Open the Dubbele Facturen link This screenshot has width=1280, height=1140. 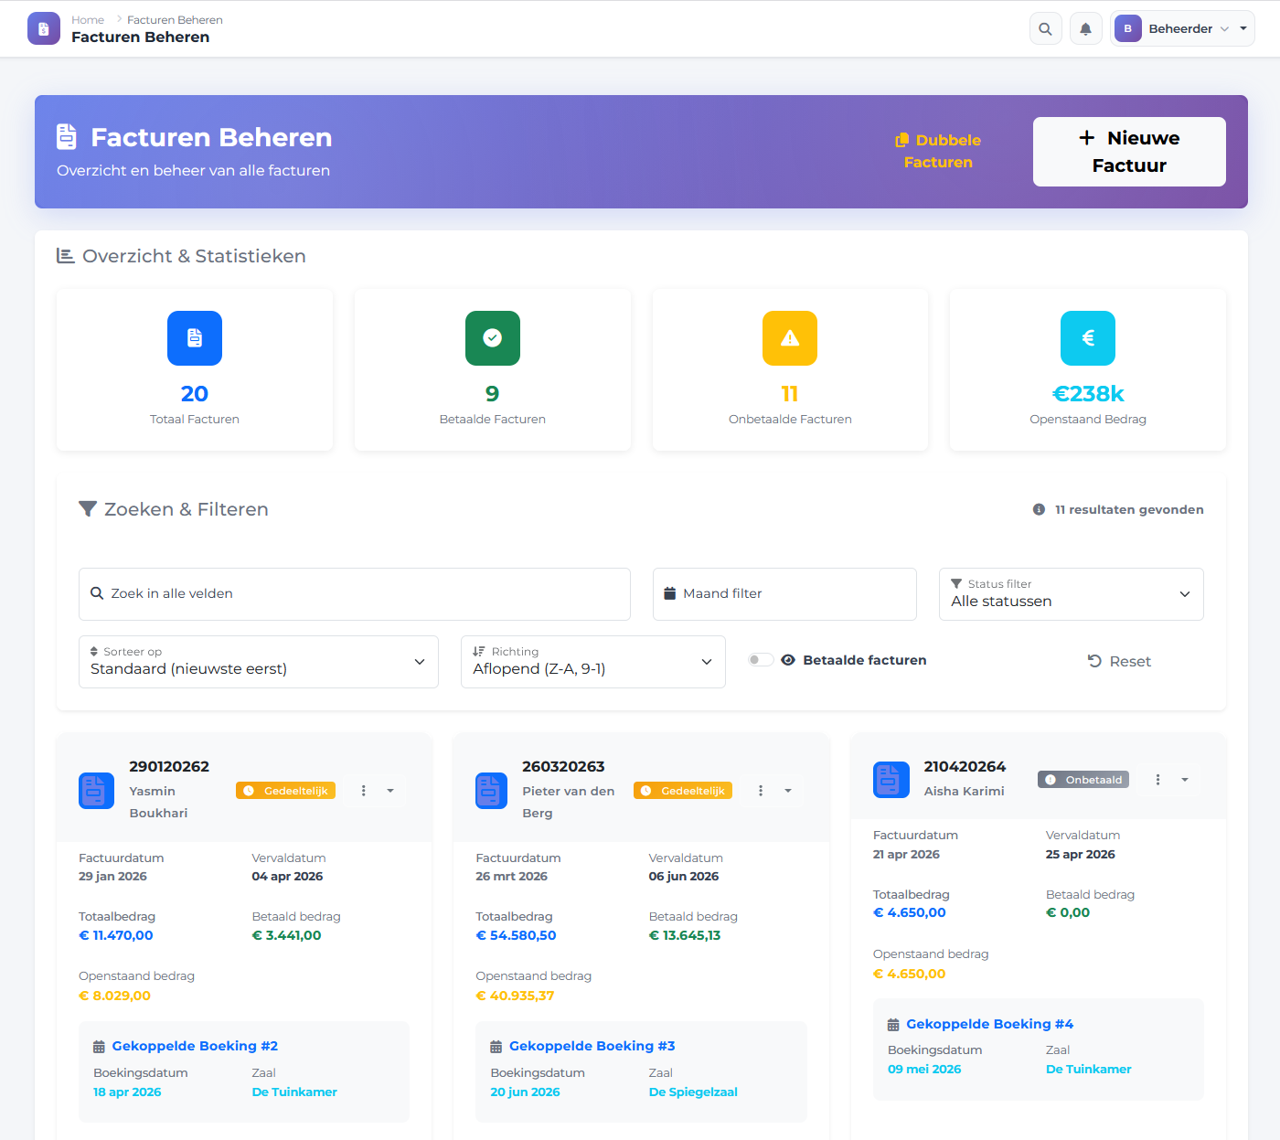tap(938, 152)
